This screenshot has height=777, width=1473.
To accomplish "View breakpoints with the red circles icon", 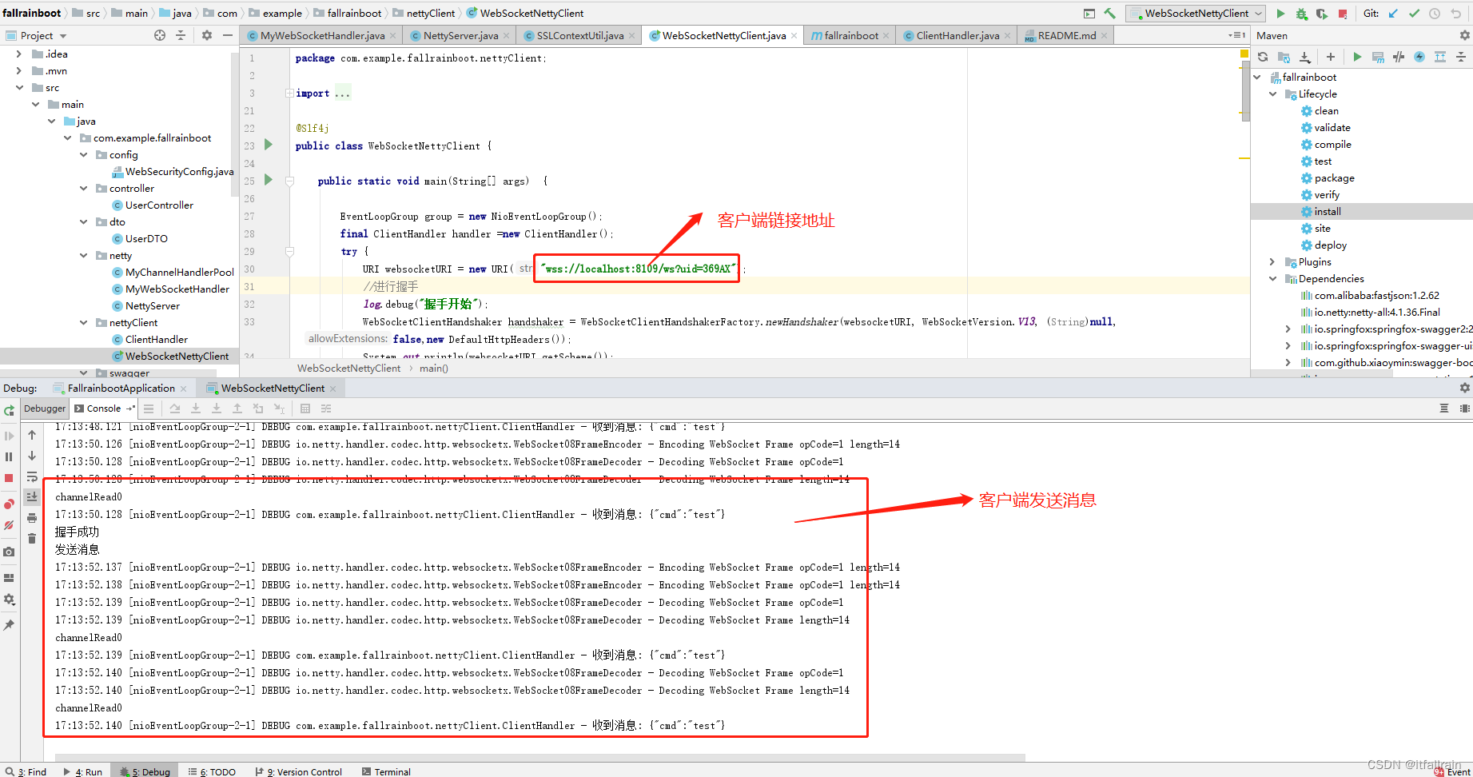I will tap(10, 504).
